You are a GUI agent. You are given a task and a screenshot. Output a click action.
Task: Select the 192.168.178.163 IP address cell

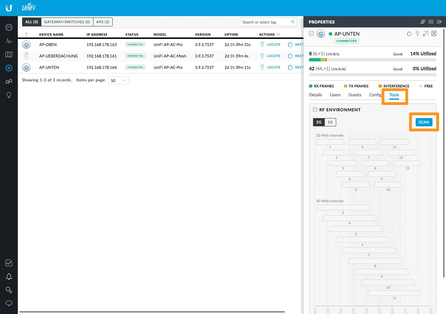click(x=102, y=45)
